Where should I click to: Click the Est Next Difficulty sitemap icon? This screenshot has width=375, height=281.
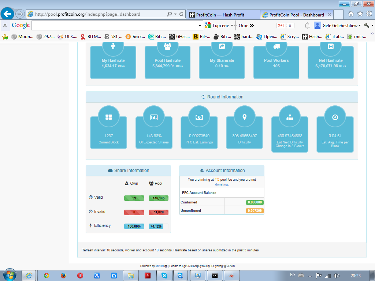pyautogui.click(x=290, y=117)
